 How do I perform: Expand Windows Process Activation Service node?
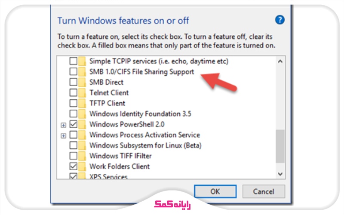pyautogui.click(x=64, y=135)
